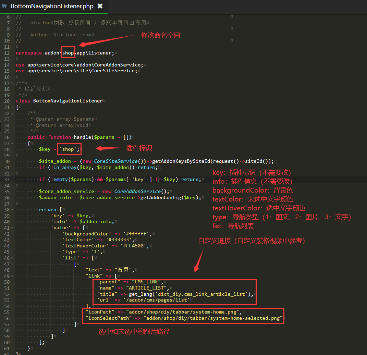This screenshot has height=355, width=367.
Task: Click line number 12 in the gutter
Action: (7, 53)
